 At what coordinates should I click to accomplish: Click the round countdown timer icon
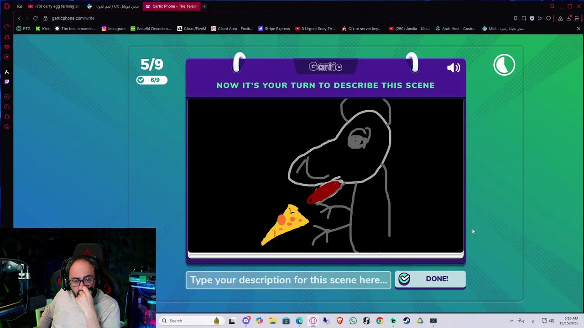(x=504, y=65)
